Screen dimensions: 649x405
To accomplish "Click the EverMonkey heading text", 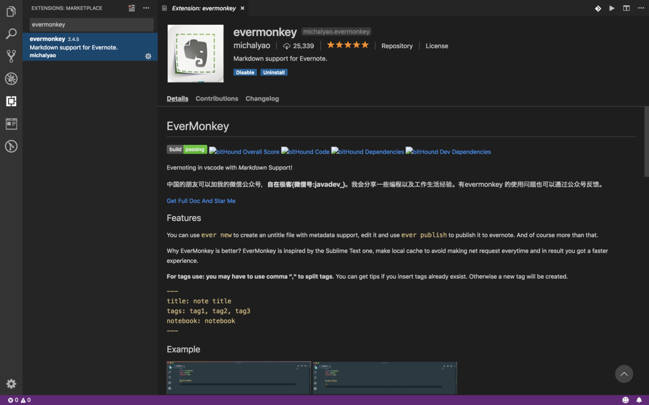I will click(x=198, y=126).
